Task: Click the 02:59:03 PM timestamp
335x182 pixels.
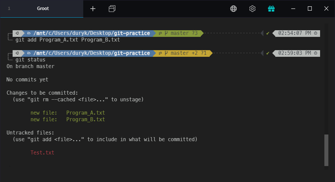Action: pyautogui.click(x=295, y=53)
